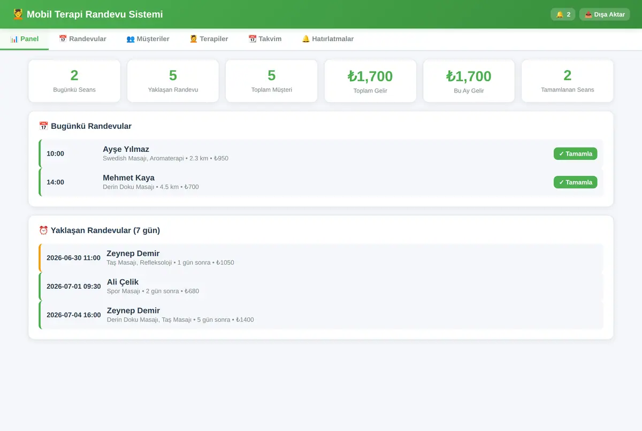642x431 pixels.
Task: Open notifications bell showing 2
Action: pos(563,14)
